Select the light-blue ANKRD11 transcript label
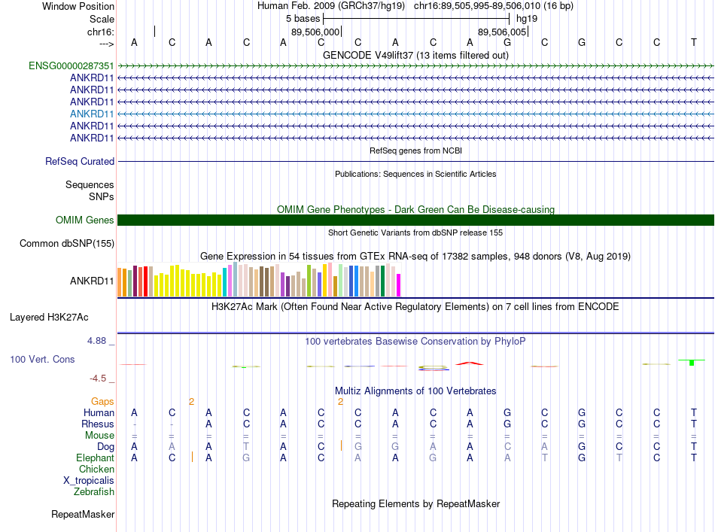The width and height of the screenshot is (715, 532). (92, 114)
